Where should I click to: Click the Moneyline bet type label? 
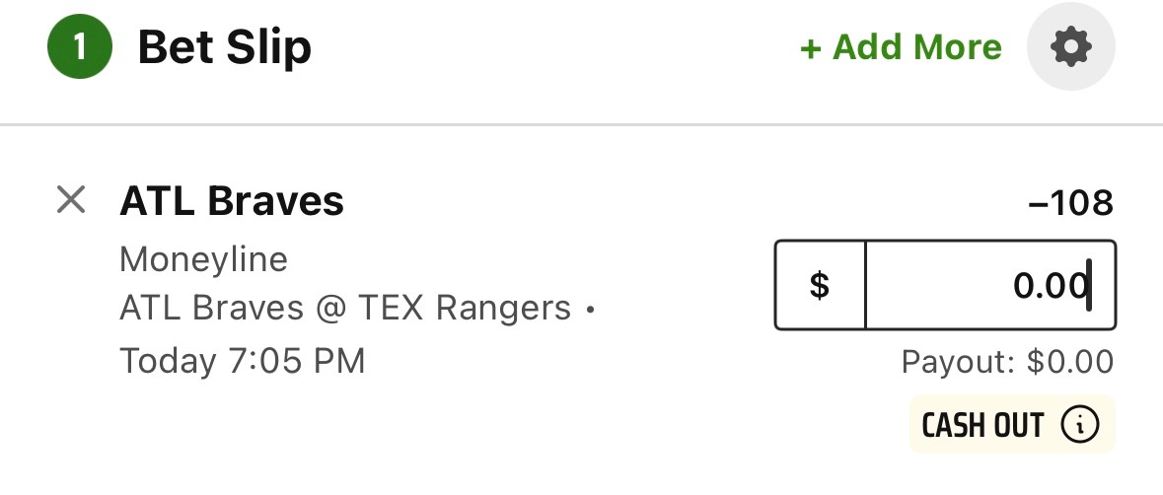point(203,260)
